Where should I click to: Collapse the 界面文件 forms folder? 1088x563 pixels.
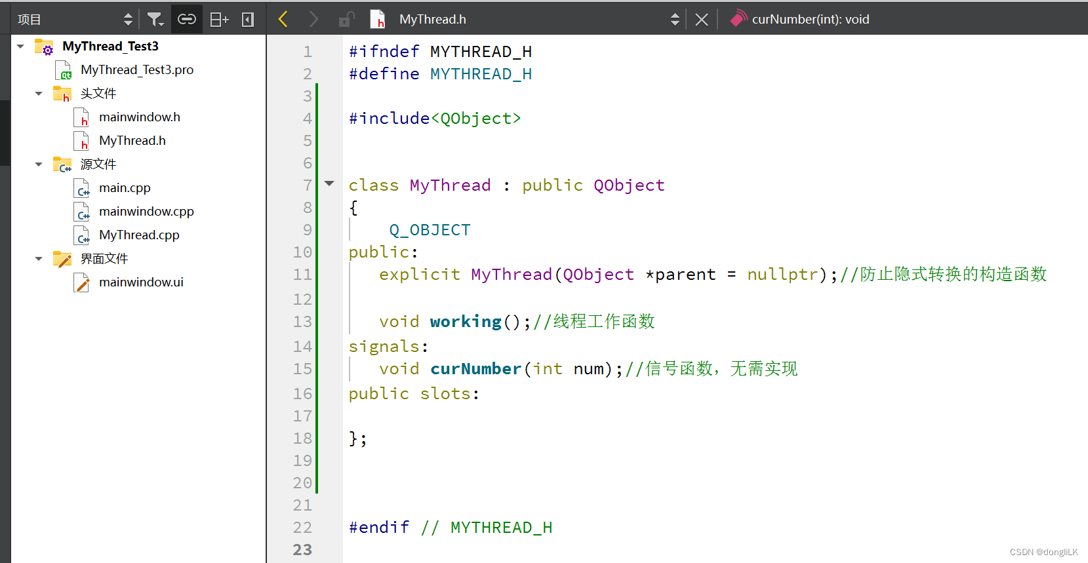tap(39, 259)
